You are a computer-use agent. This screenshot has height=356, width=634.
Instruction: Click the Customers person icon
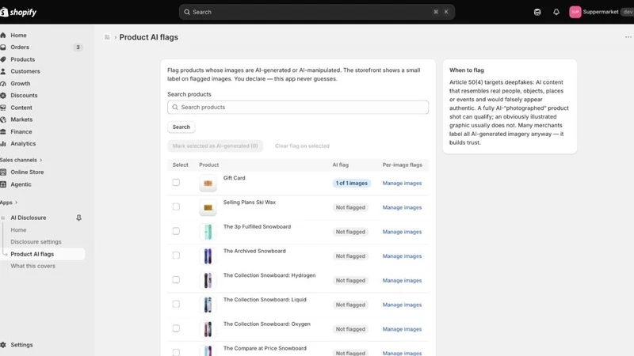click(3, 71)
